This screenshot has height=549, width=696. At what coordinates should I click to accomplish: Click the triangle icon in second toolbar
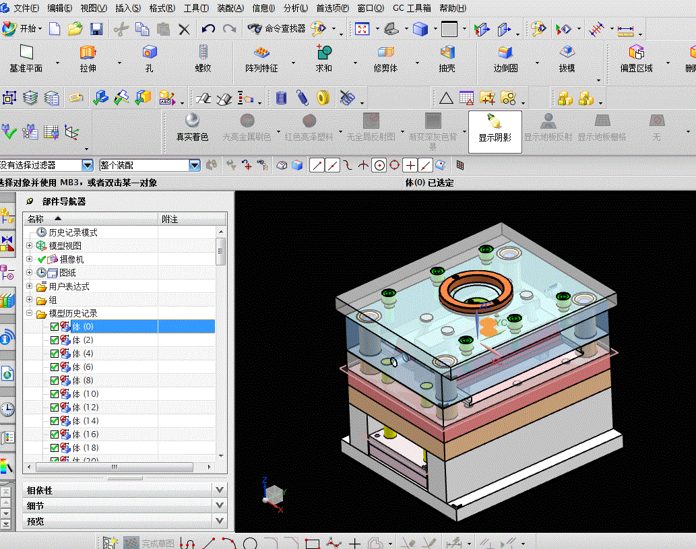click(x=446, y=98)
